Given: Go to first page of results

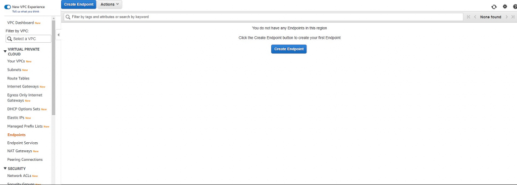Looking at the screenshot, I should (x=469, y=17).
